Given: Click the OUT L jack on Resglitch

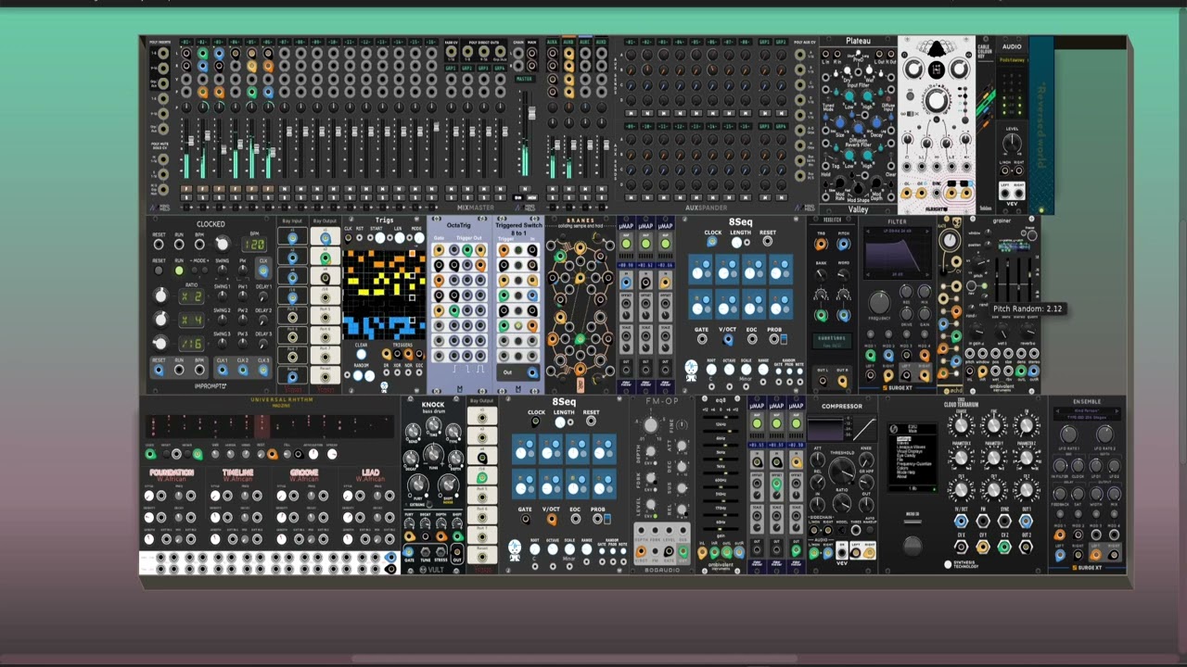Looking at the screenshot, I should (823, 381).
